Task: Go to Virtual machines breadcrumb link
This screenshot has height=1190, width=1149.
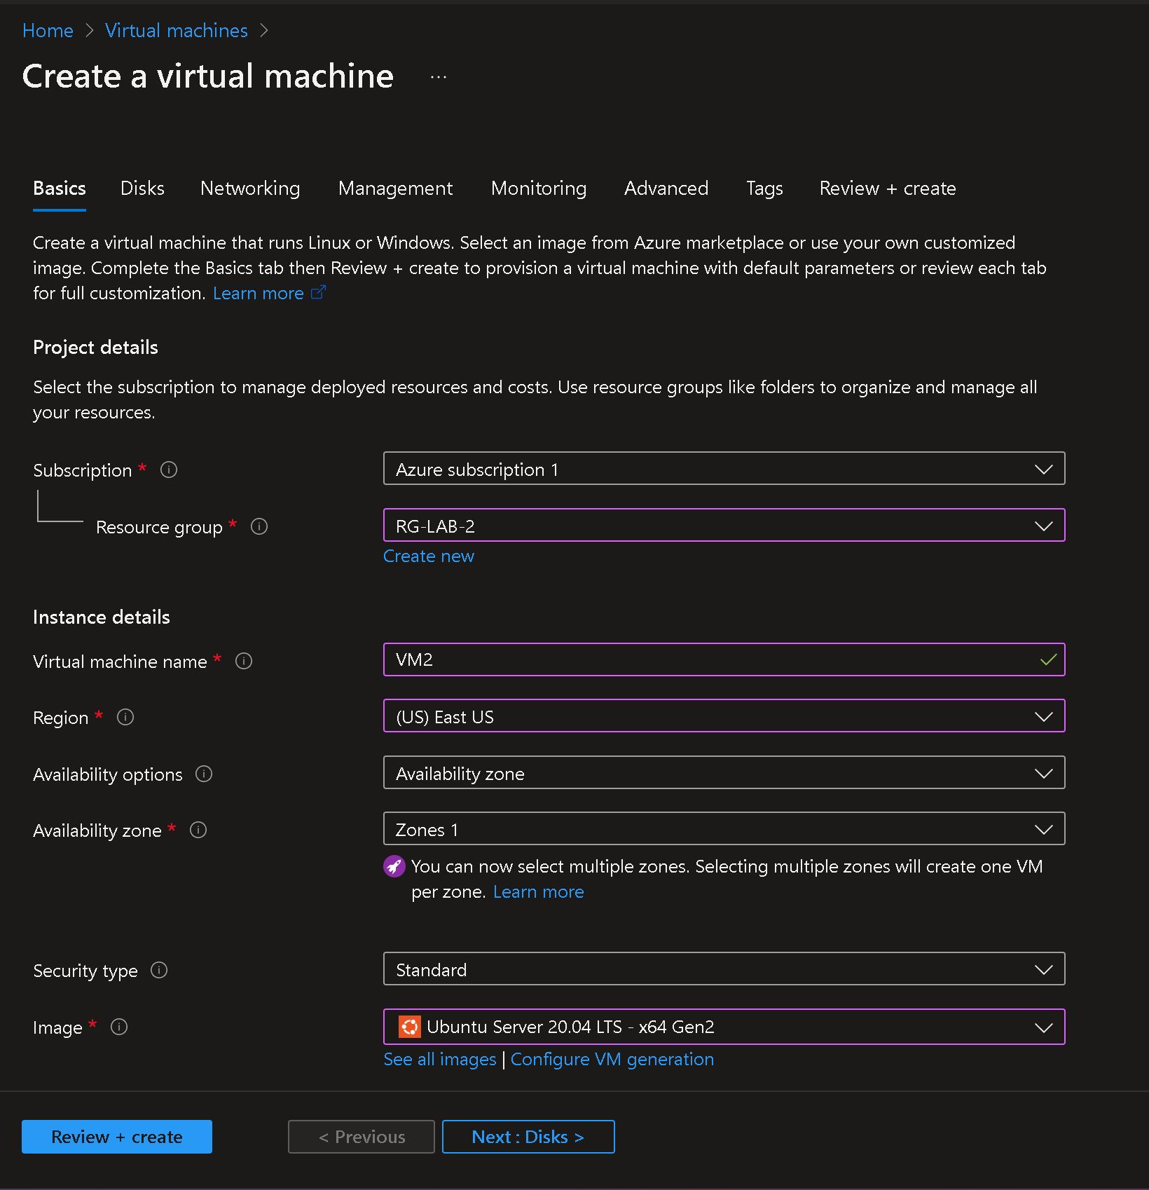Action: tap(177, 31)
